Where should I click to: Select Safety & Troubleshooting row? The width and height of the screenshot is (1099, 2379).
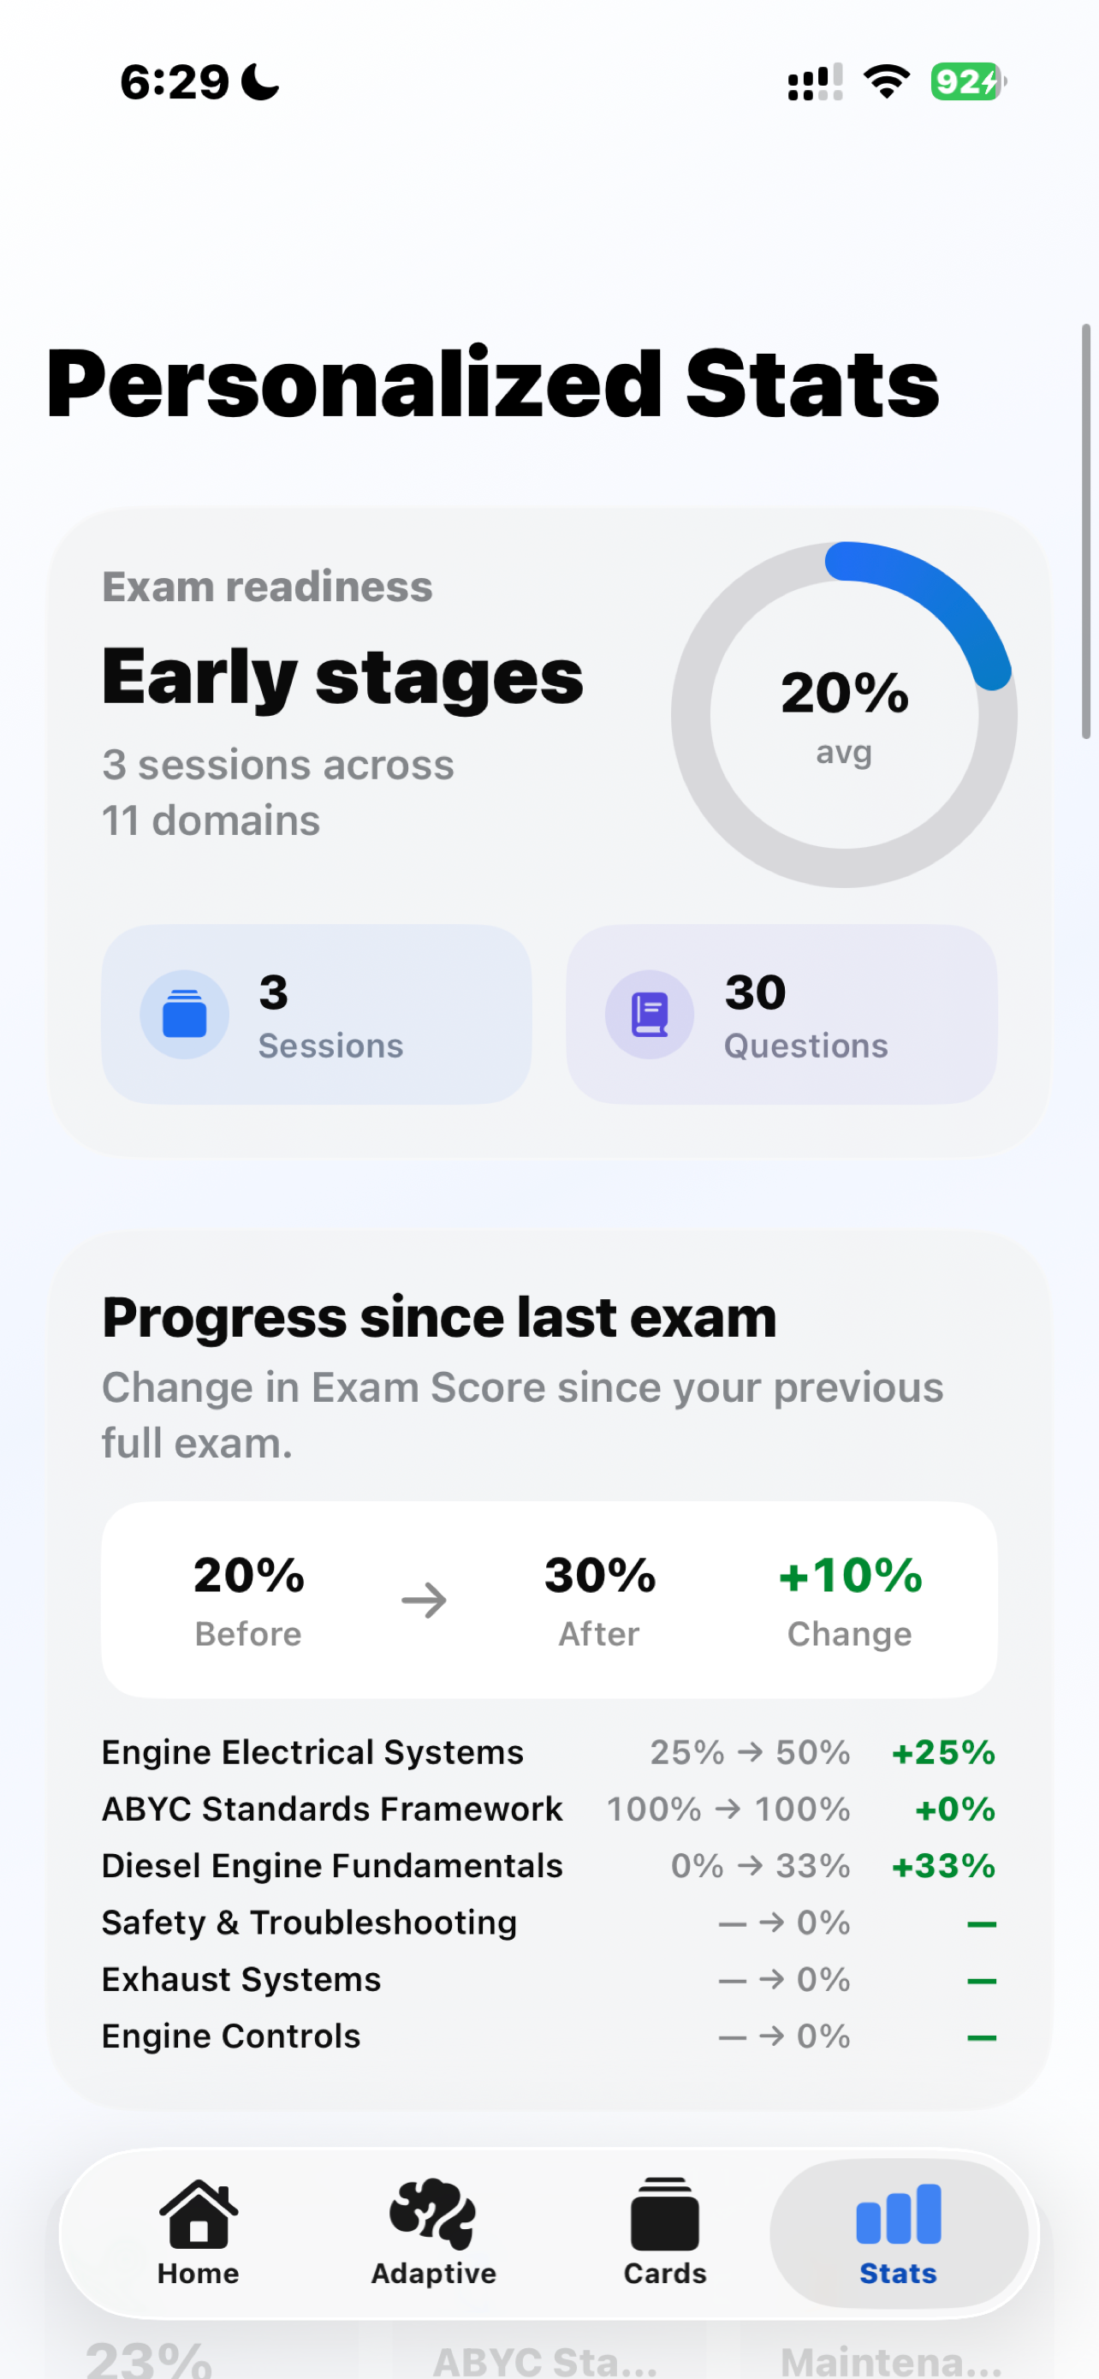549,1922
